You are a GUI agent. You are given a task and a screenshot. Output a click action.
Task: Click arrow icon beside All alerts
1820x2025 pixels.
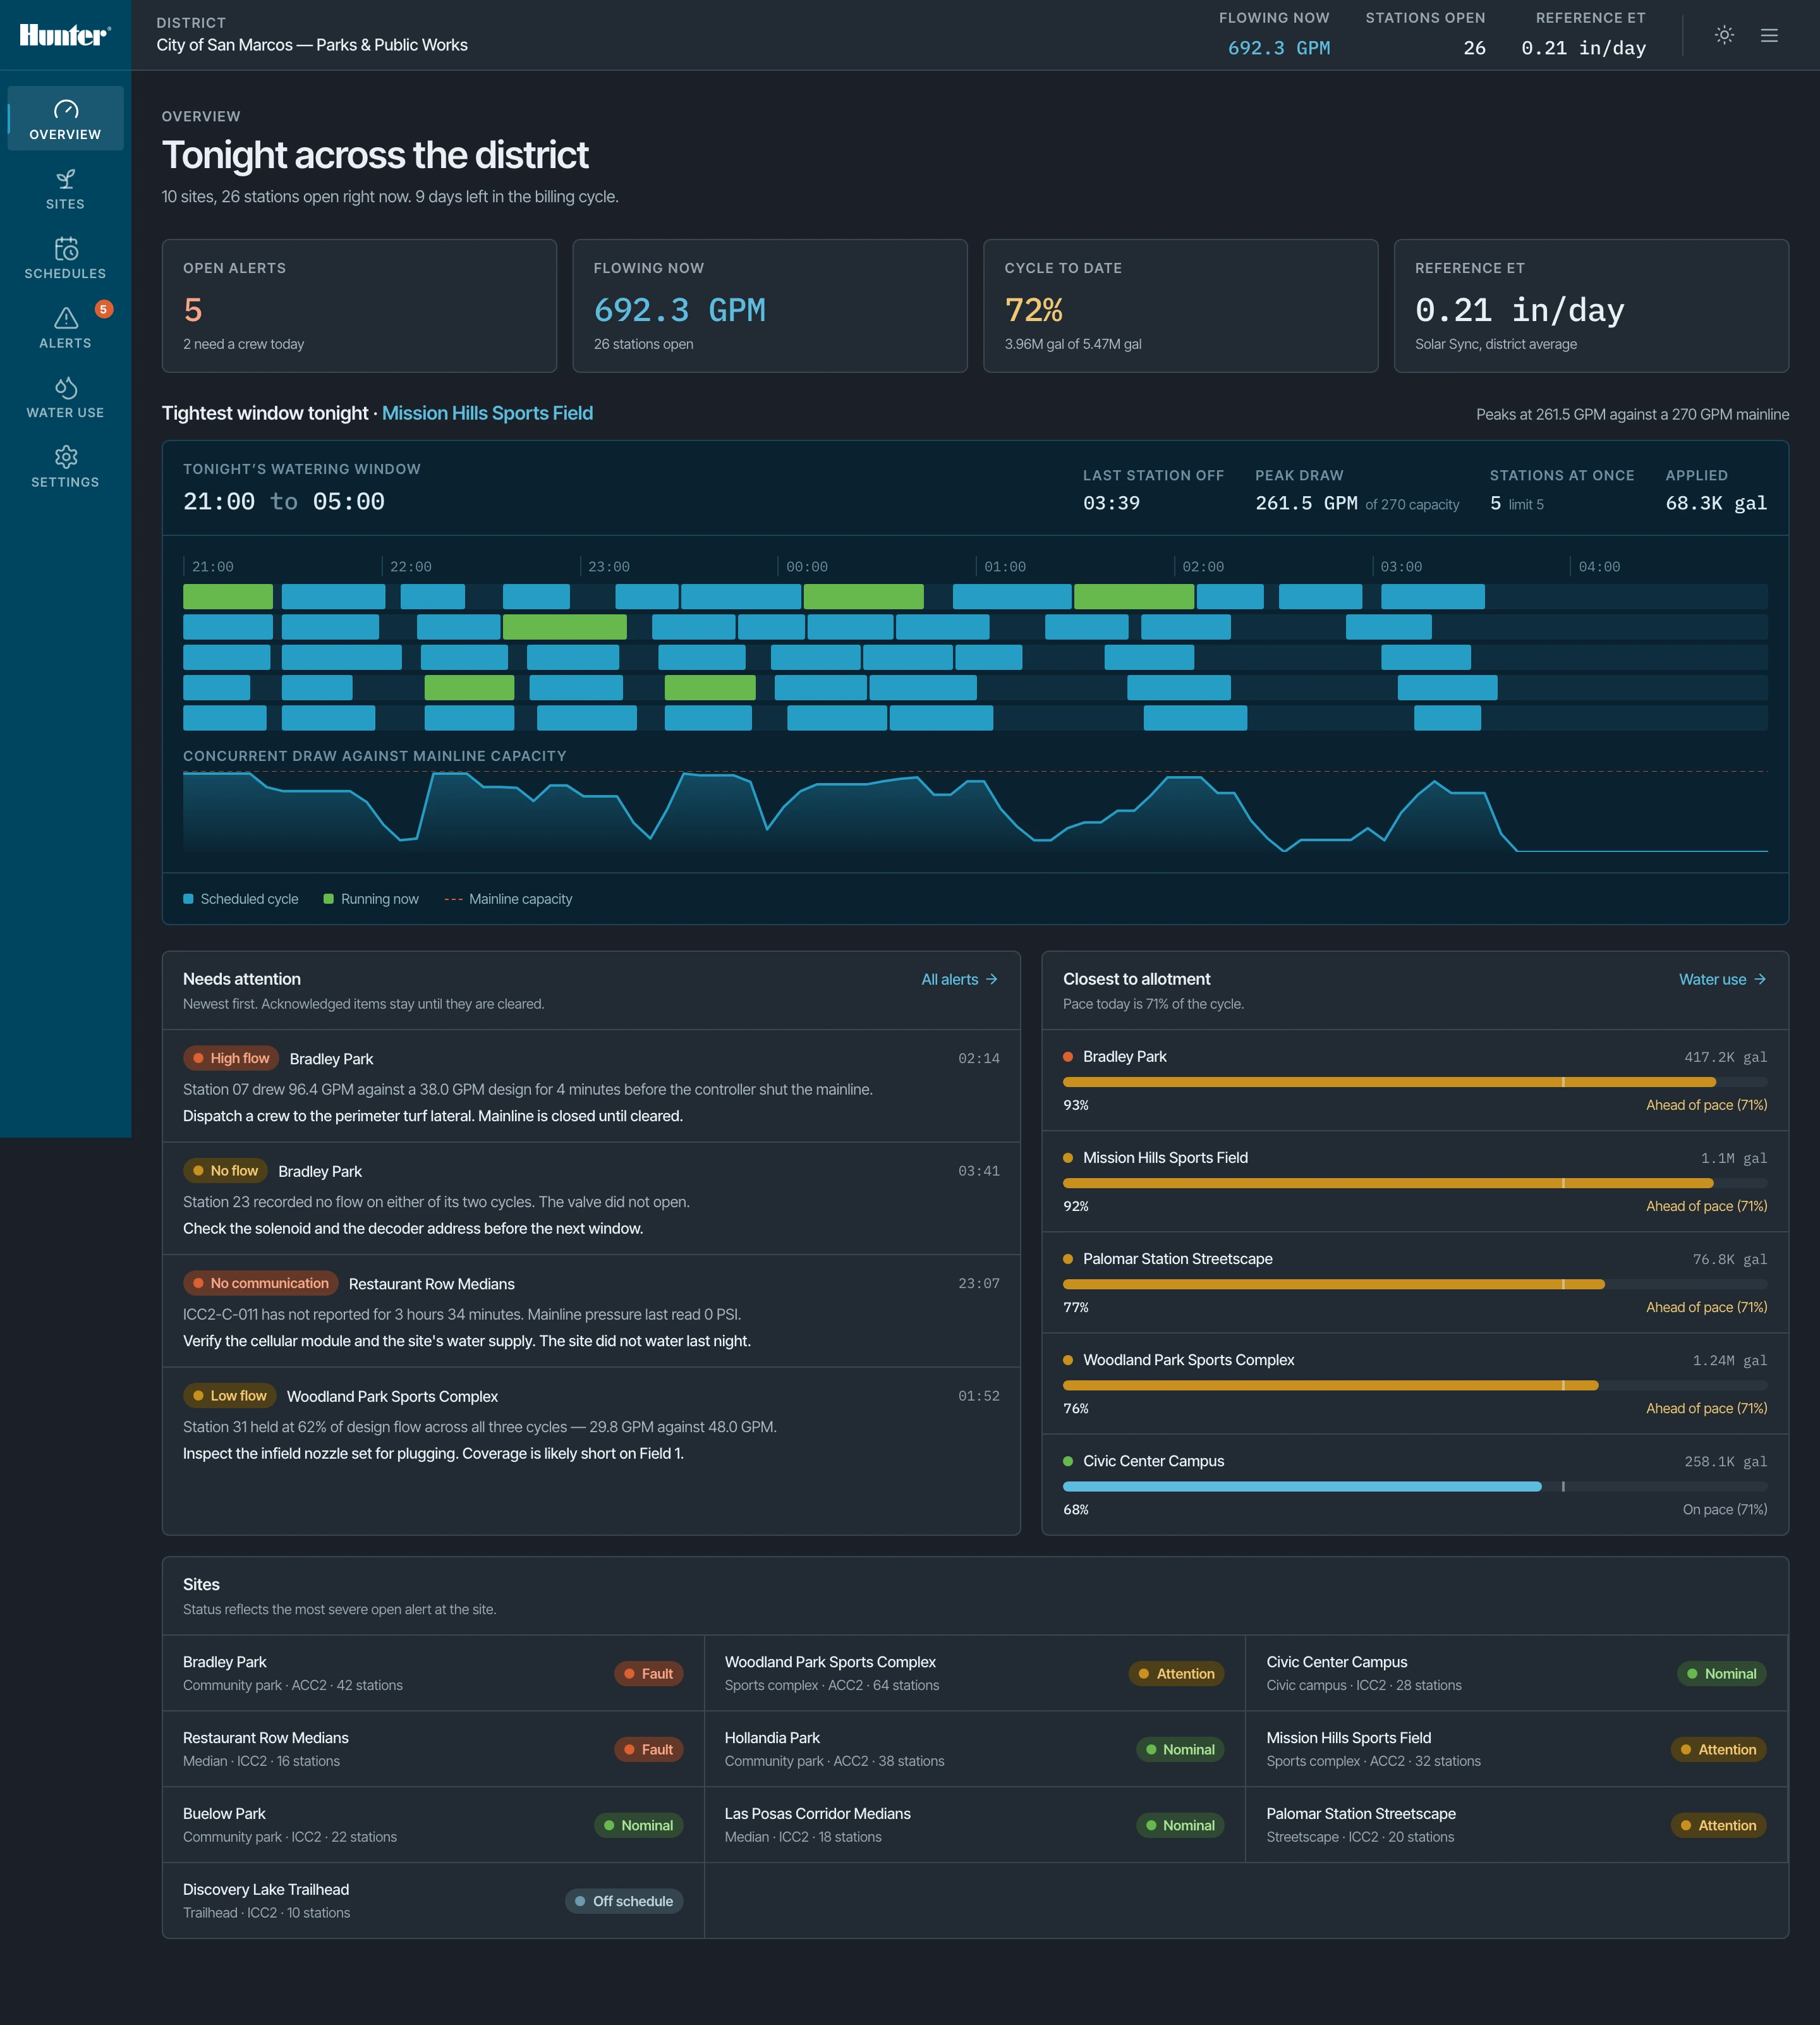[991, 979]
